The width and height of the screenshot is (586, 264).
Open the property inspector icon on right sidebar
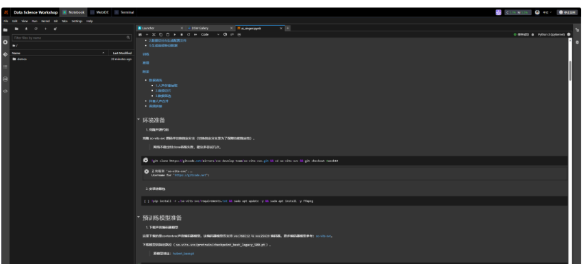pos(577,30)
